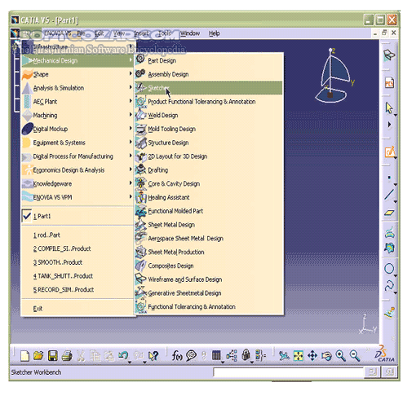Click the Sketch icon in right toolbar
Screen dimensions: 403x400
(x=390, y=152)
